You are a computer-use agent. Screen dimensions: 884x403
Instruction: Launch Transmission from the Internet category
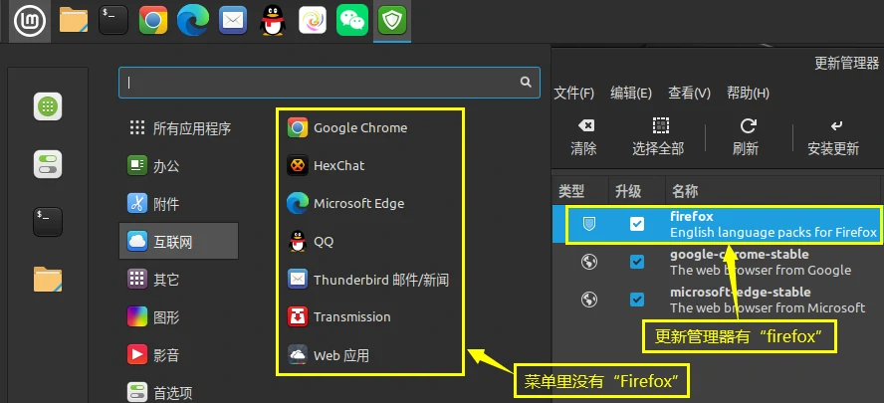[x=351, y=316]
